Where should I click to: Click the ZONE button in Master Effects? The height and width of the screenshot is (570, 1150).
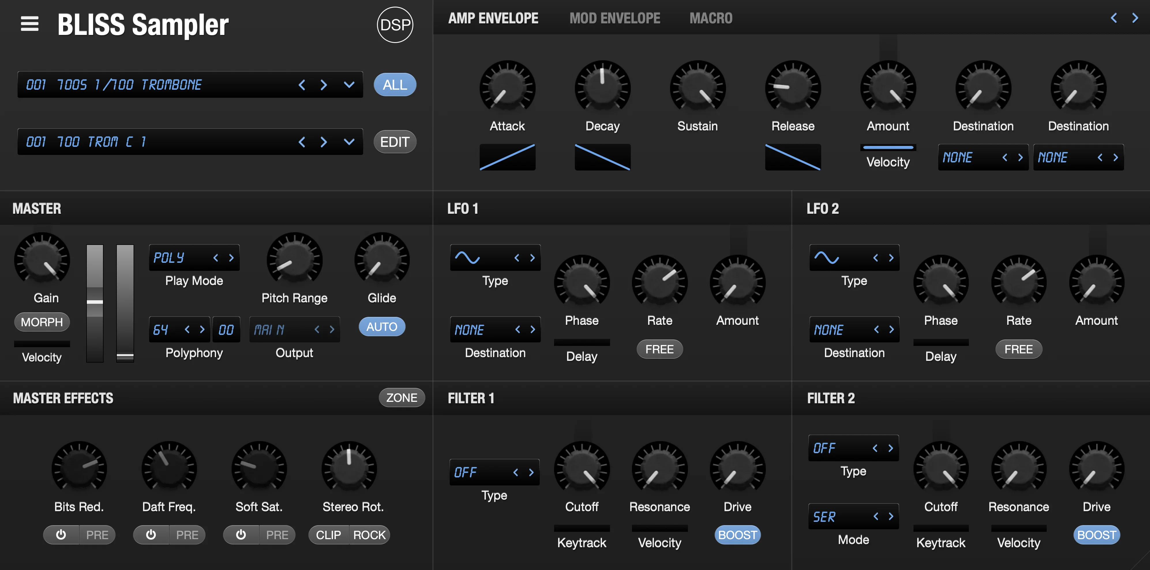pos(401,398)
